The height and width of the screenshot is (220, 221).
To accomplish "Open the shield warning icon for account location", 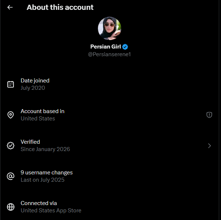I will tap(209, 115).
